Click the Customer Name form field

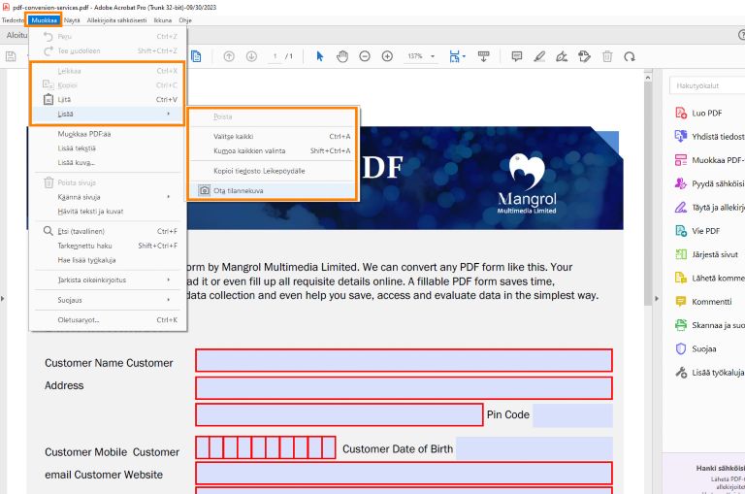(404, 360)
